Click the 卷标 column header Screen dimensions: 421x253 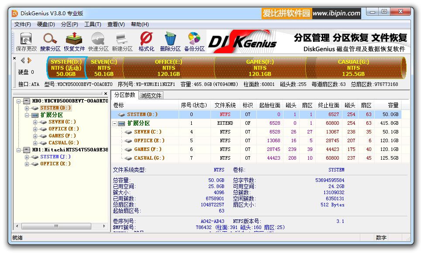point(145,105)
